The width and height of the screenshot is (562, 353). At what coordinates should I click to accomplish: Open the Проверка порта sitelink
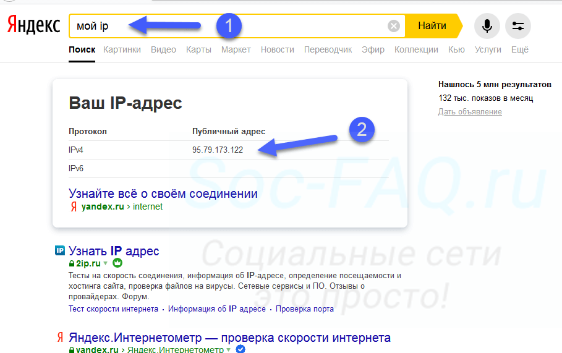(305, 308)
